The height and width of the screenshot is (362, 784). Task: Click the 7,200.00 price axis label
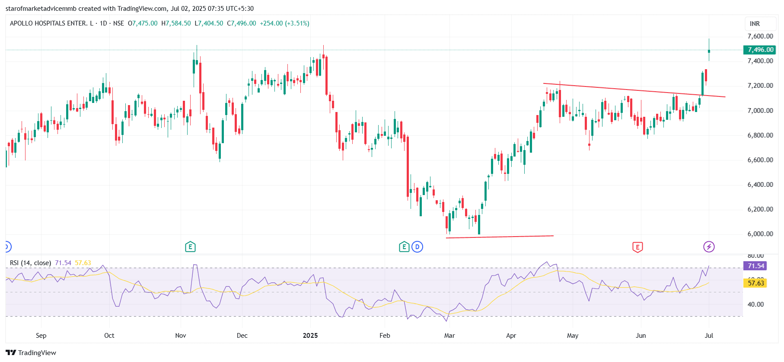point(760,86)
